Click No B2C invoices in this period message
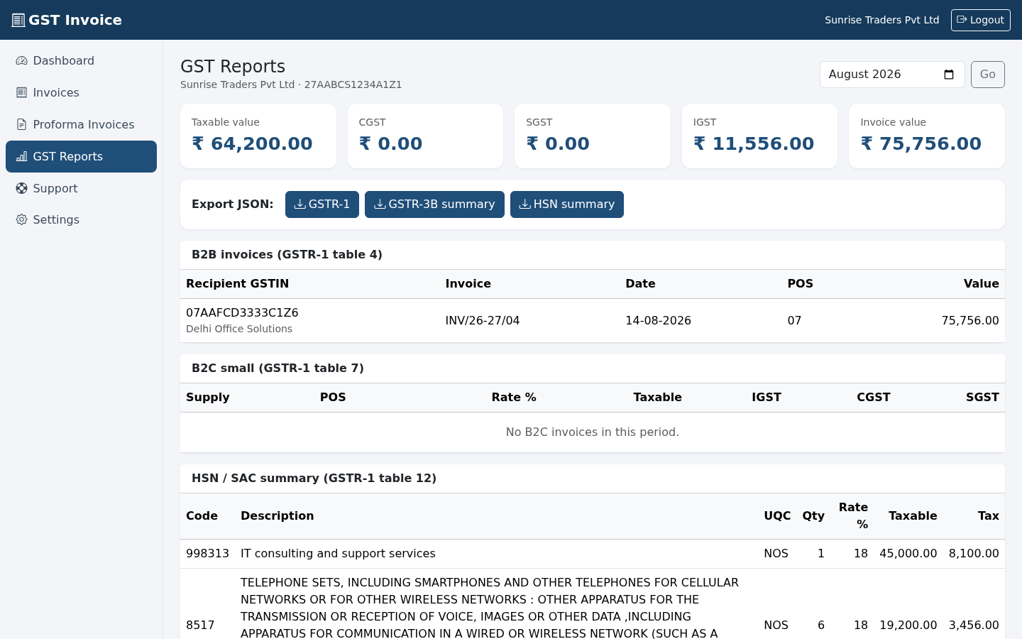 593,432
